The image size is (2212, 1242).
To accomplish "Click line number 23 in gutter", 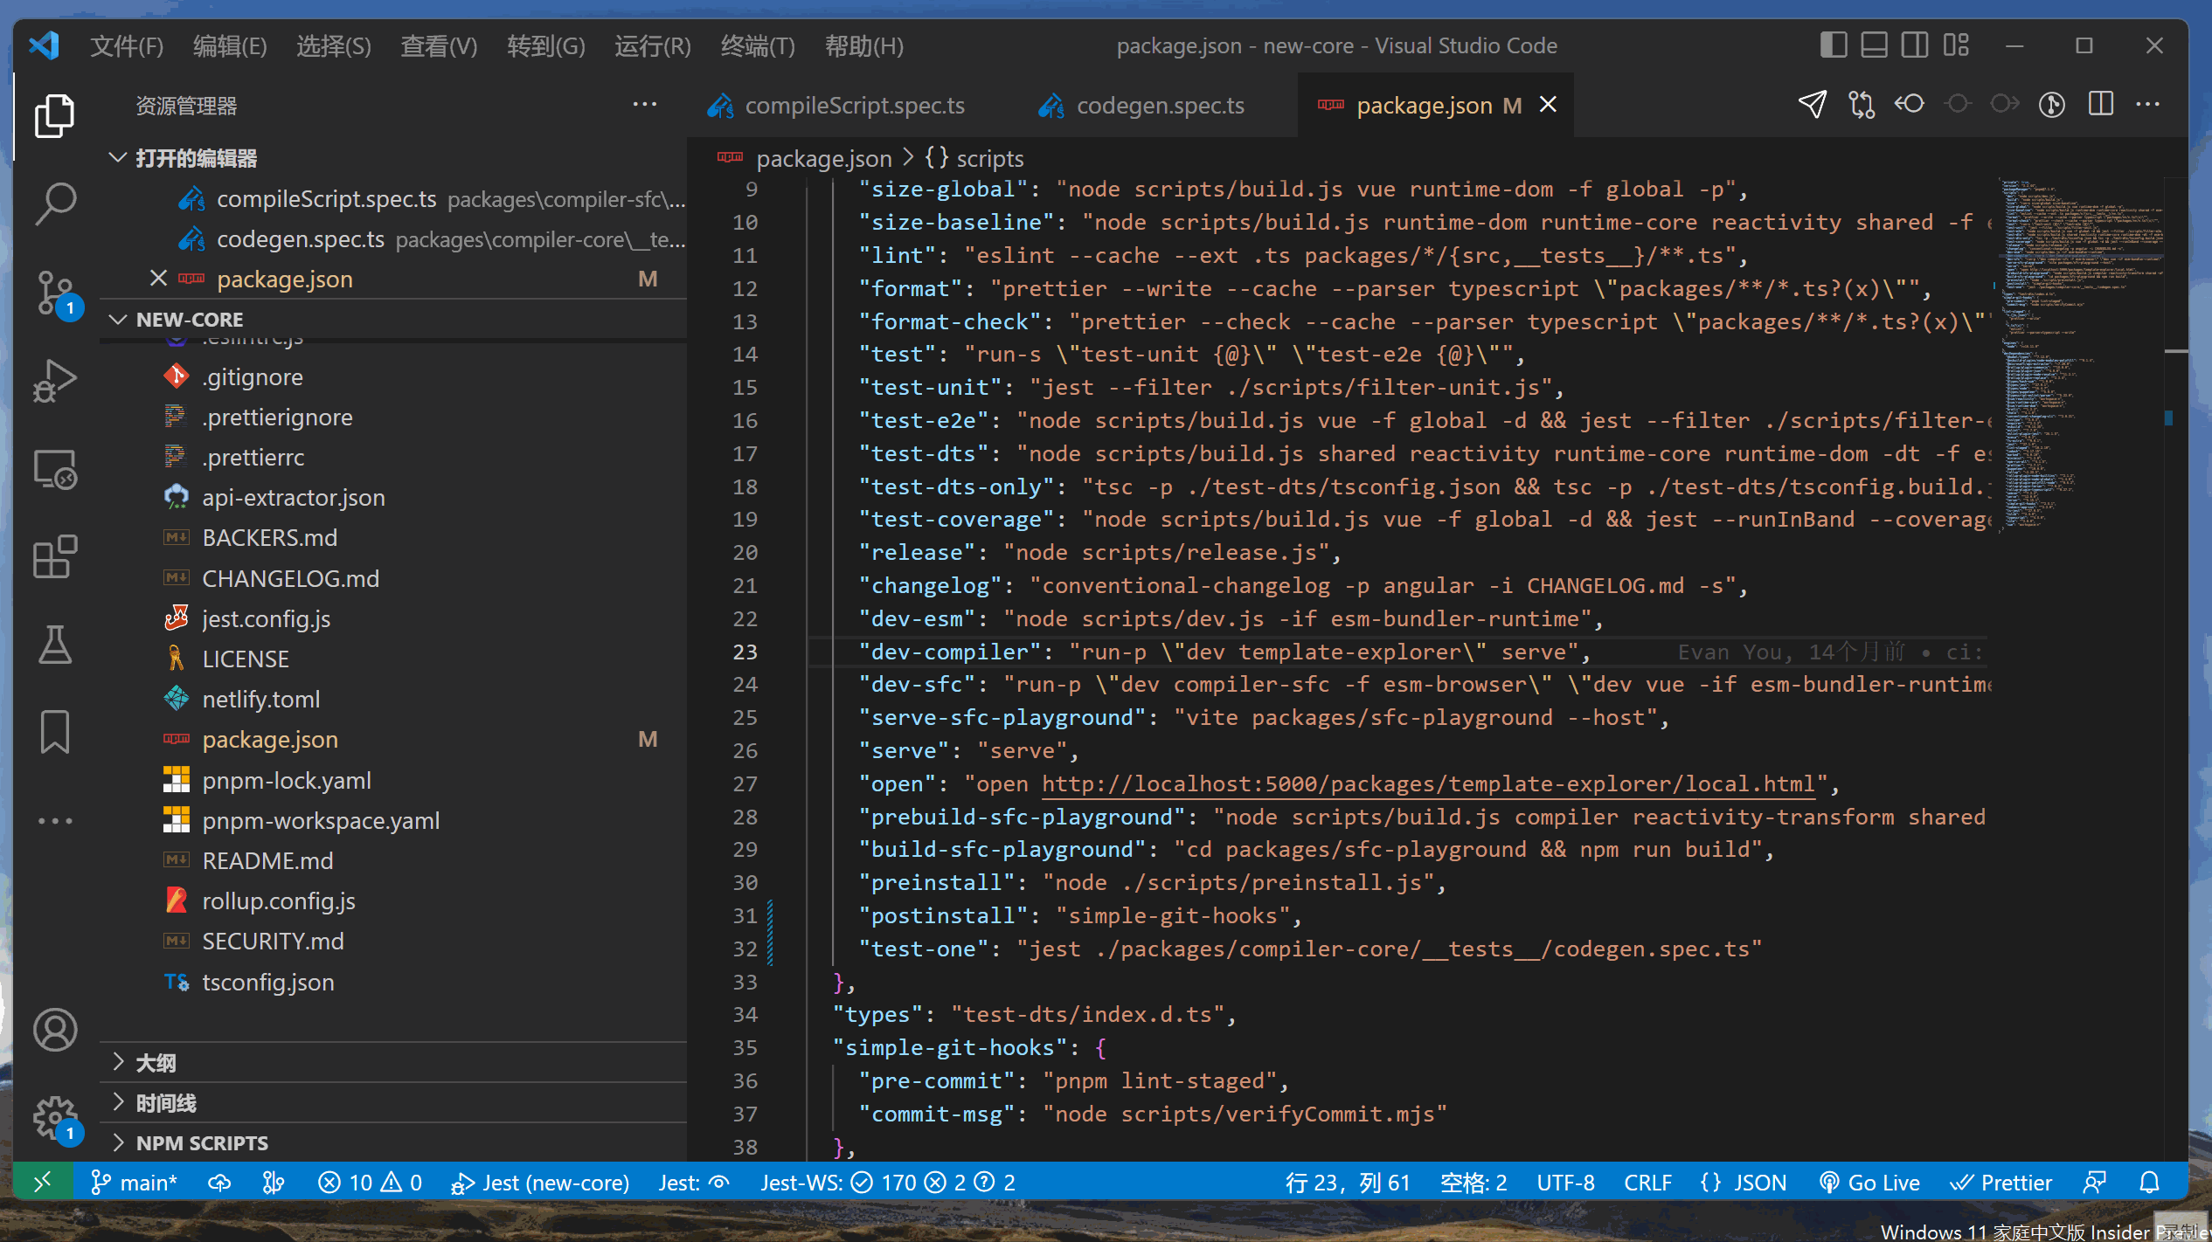I will (745, 652).
